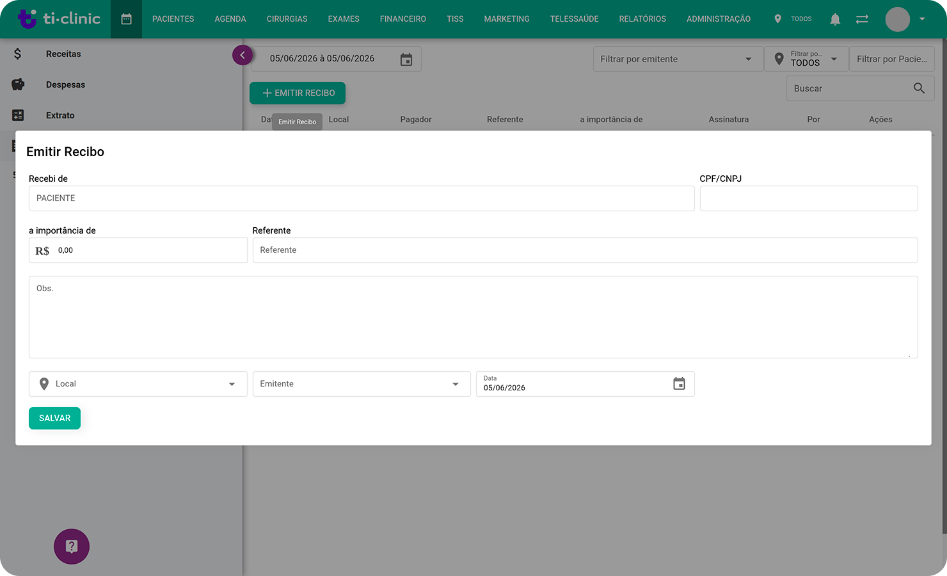This screenshot has height=576, width=947.
Task: Open the AGENDA menu
Action: tap(230, 19)
